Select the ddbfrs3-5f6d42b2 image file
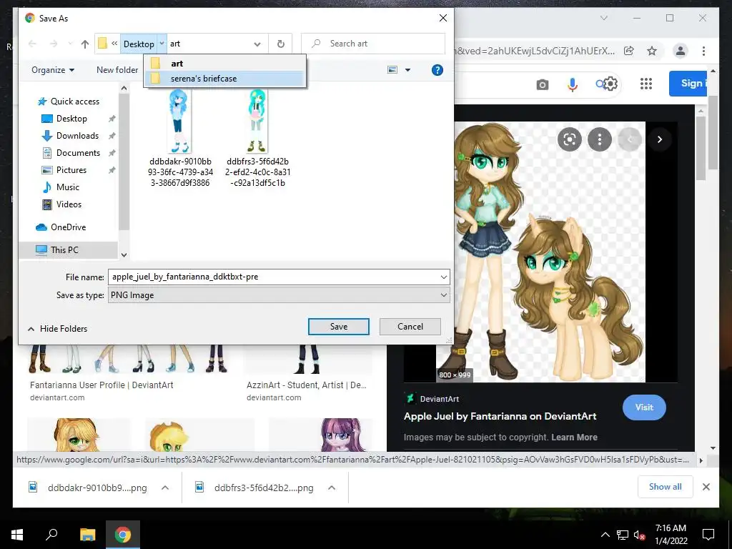Viewport: 732px width, 549px height. 257,139
